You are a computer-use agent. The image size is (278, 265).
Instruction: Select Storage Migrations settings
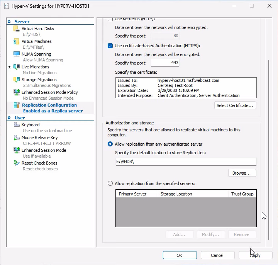pyautogui.click(x=39, y=80)
